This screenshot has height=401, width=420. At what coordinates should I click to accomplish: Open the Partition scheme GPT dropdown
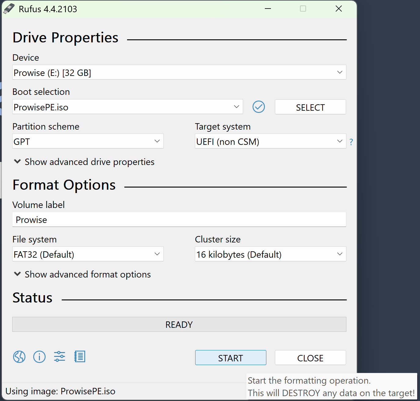click(x=88, y=141)
